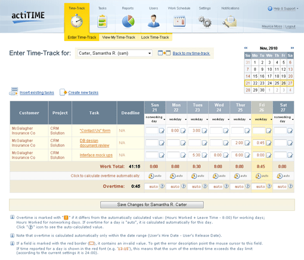Click the Logout link
The height and width of the screenshot is (260, 304).
pos(290,26)
